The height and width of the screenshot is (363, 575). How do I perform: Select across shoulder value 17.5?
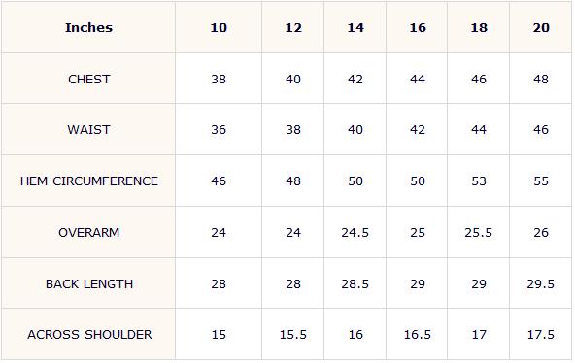pyautogui.click(x=541, y=335)
